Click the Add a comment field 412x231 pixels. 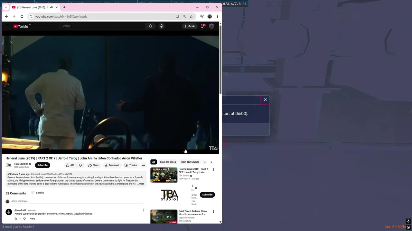pyautogui.click(x=77, y=201)
